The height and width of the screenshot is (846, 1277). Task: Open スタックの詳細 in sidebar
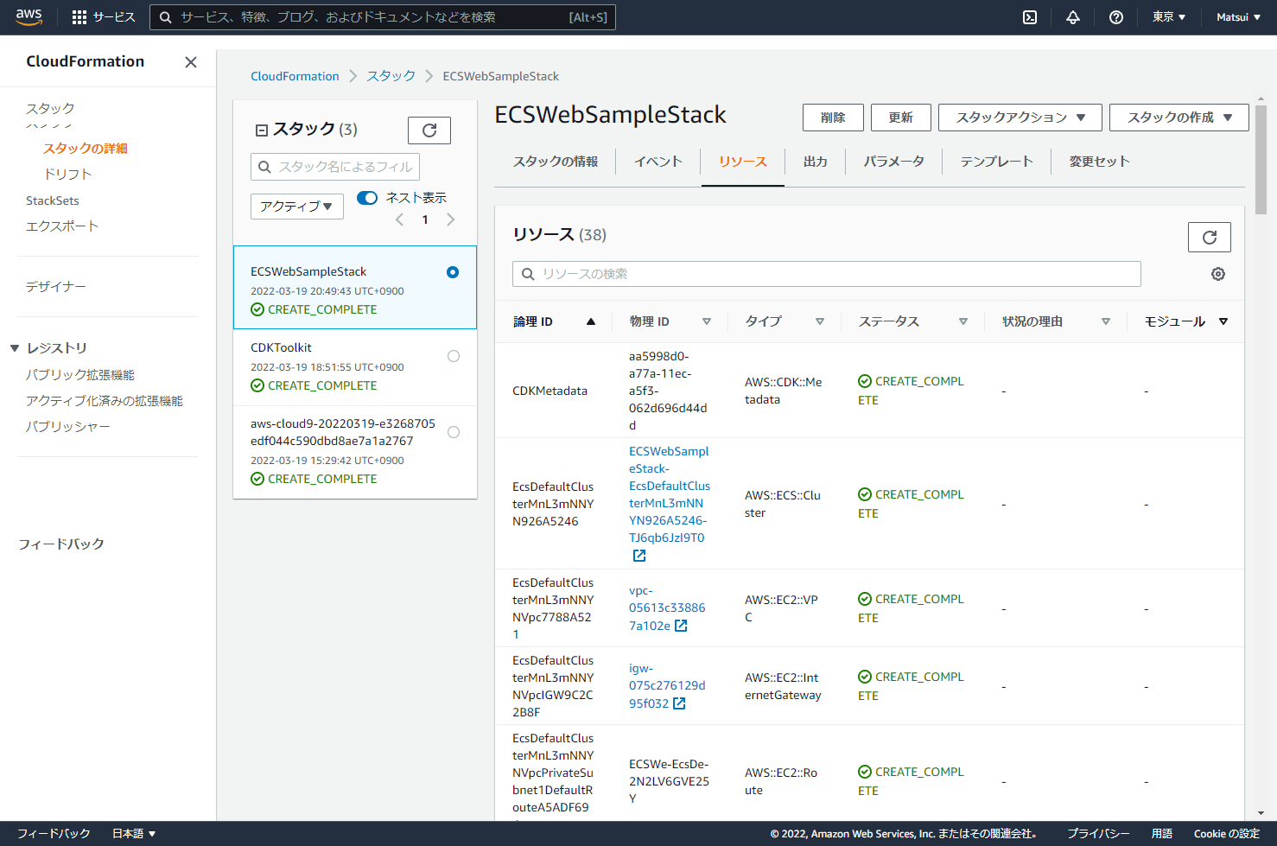click(x=86, y=149)
